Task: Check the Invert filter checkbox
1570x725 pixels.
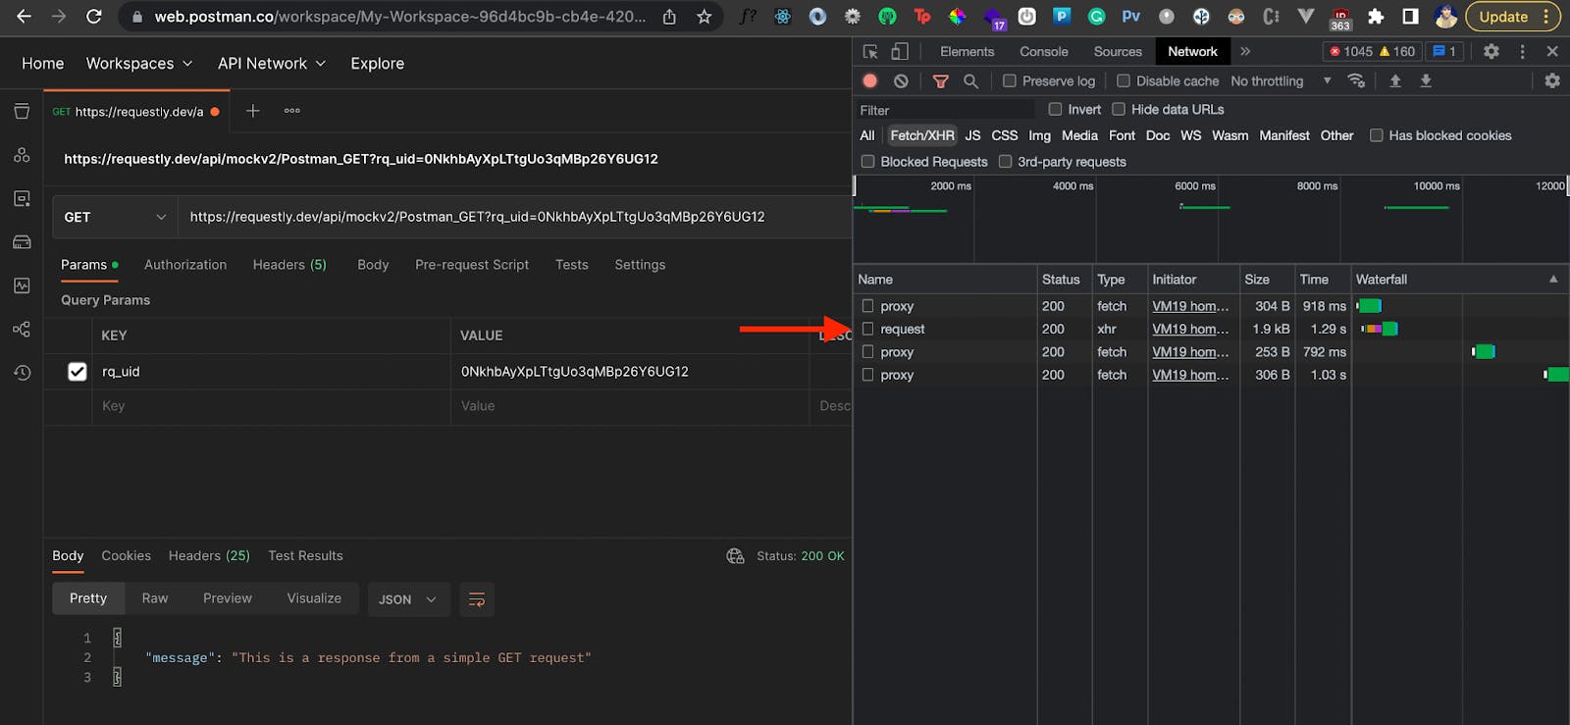Action: [1055, 109]
